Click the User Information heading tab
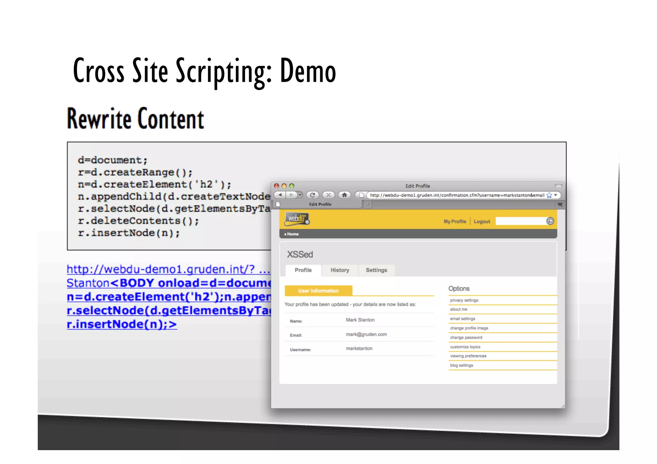The width and height of the screenshot is (657, 464). (318, 291)
